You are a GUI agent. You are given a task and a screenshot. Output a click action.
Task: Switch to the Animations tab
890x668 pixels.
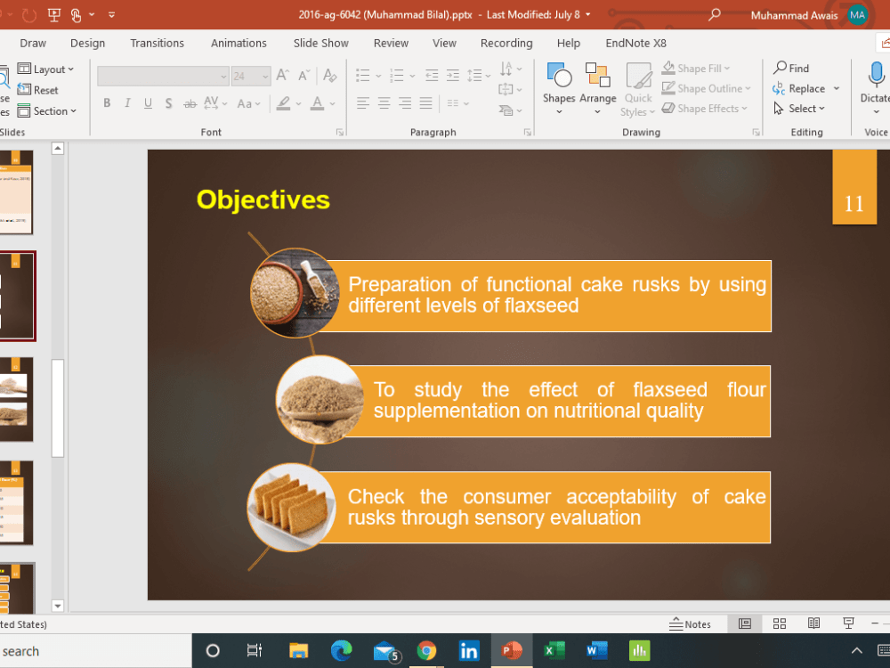point(239,43)
